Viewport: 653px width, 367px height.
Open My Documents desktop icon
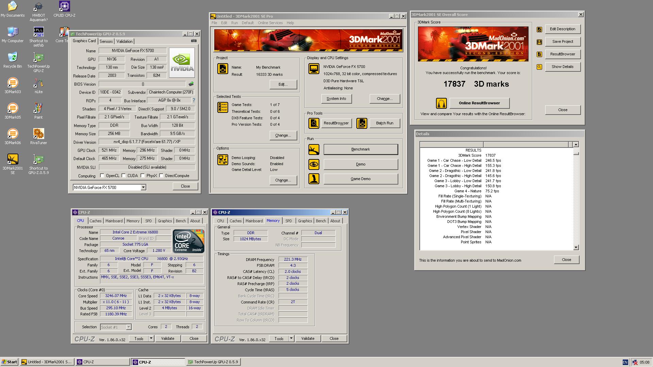click(x=13, y=9)
